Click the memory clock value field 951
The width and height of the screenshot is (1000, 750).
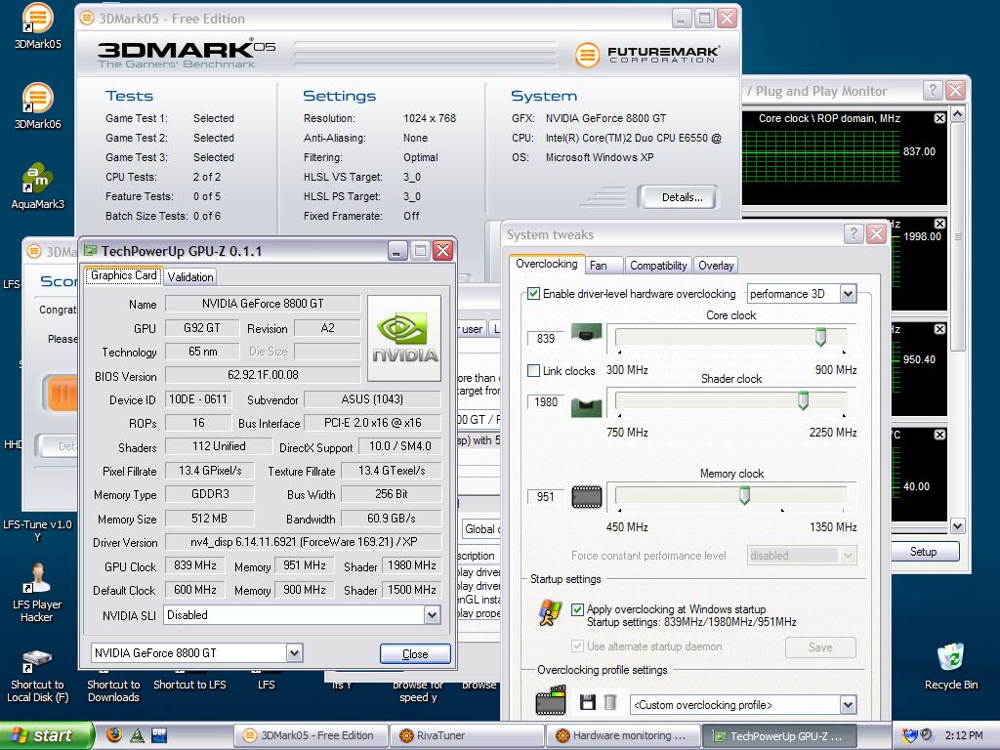pos(546,497)
